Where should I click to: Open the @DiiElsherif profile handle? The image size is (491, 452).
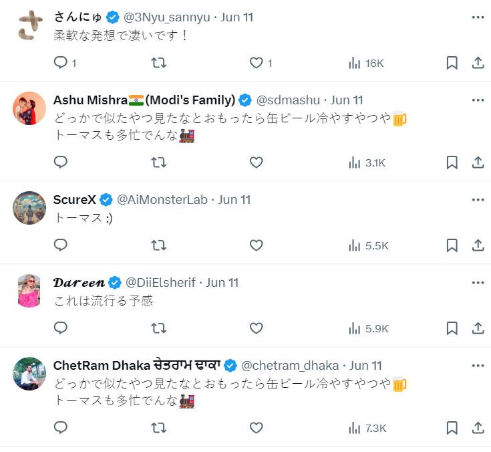[x=160, y=282]
